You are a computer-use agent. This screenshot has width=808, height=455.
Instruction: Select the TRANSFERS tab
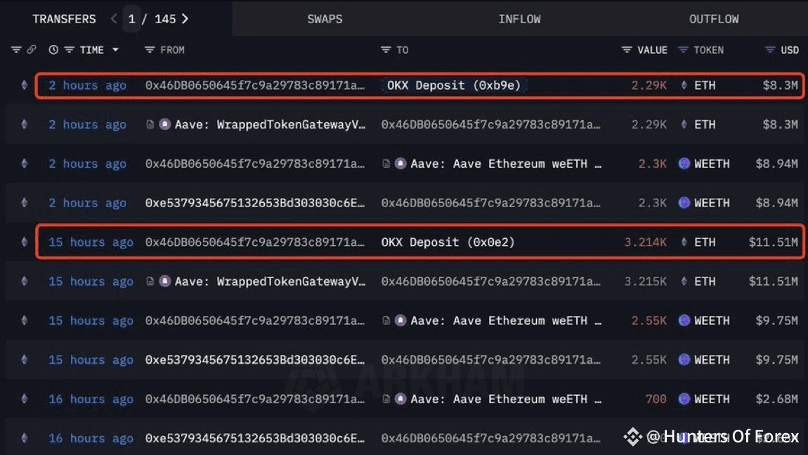click(x=64, y=19)
